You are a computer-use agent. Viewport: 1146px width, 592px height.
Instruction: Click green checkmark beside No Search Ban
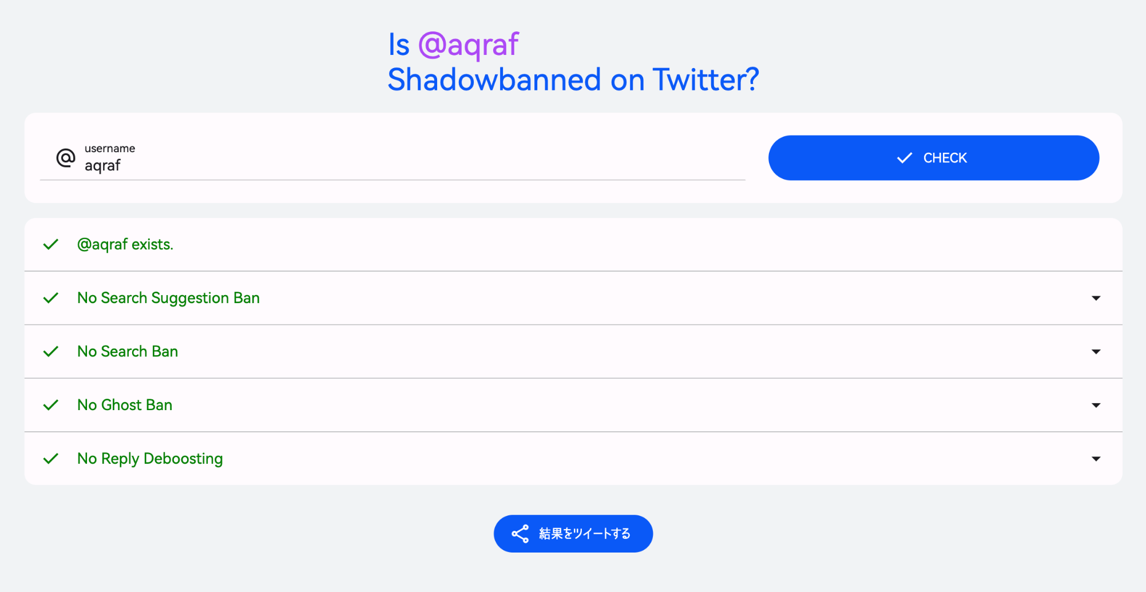pyautogui.click(x=51, y=352)
